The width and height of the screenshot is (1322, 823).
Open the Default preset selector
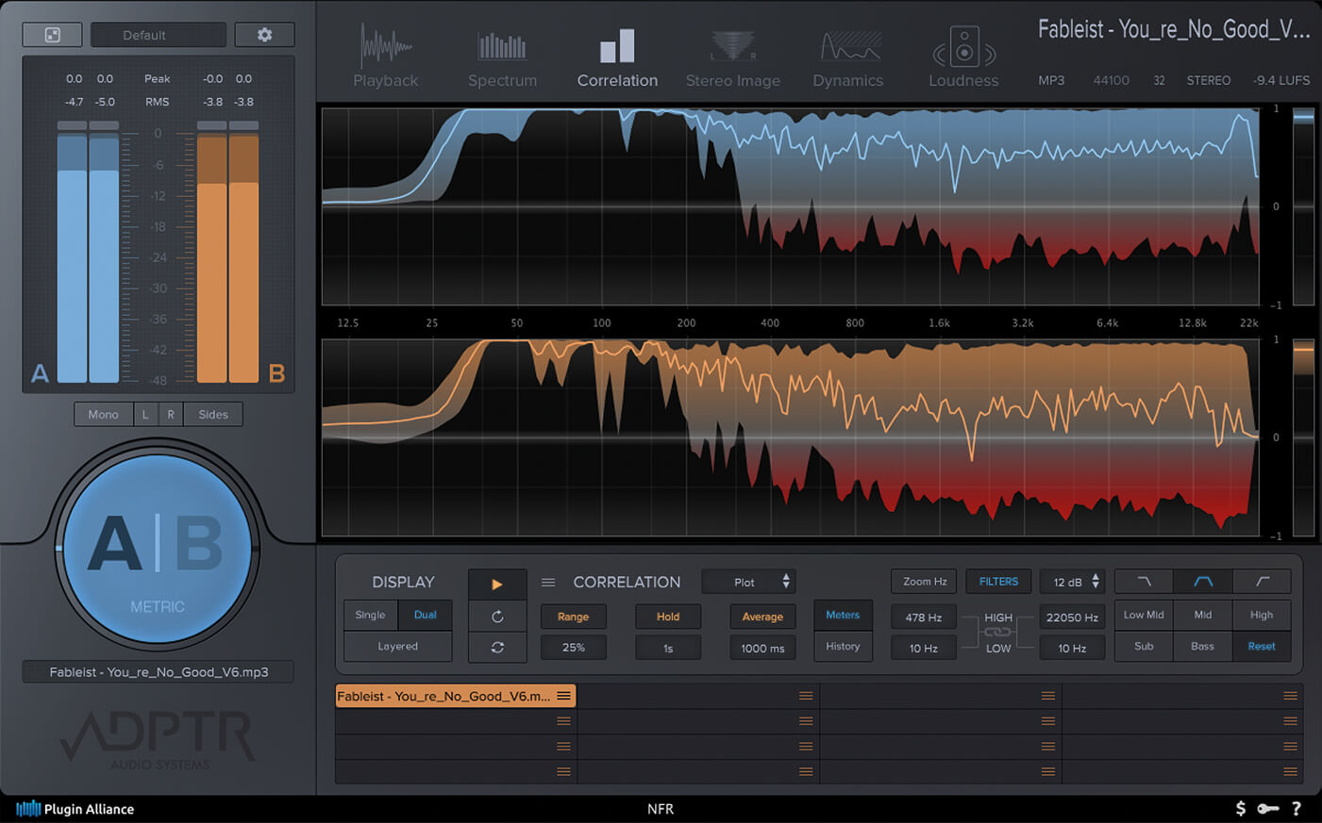[x=158, y=34]
